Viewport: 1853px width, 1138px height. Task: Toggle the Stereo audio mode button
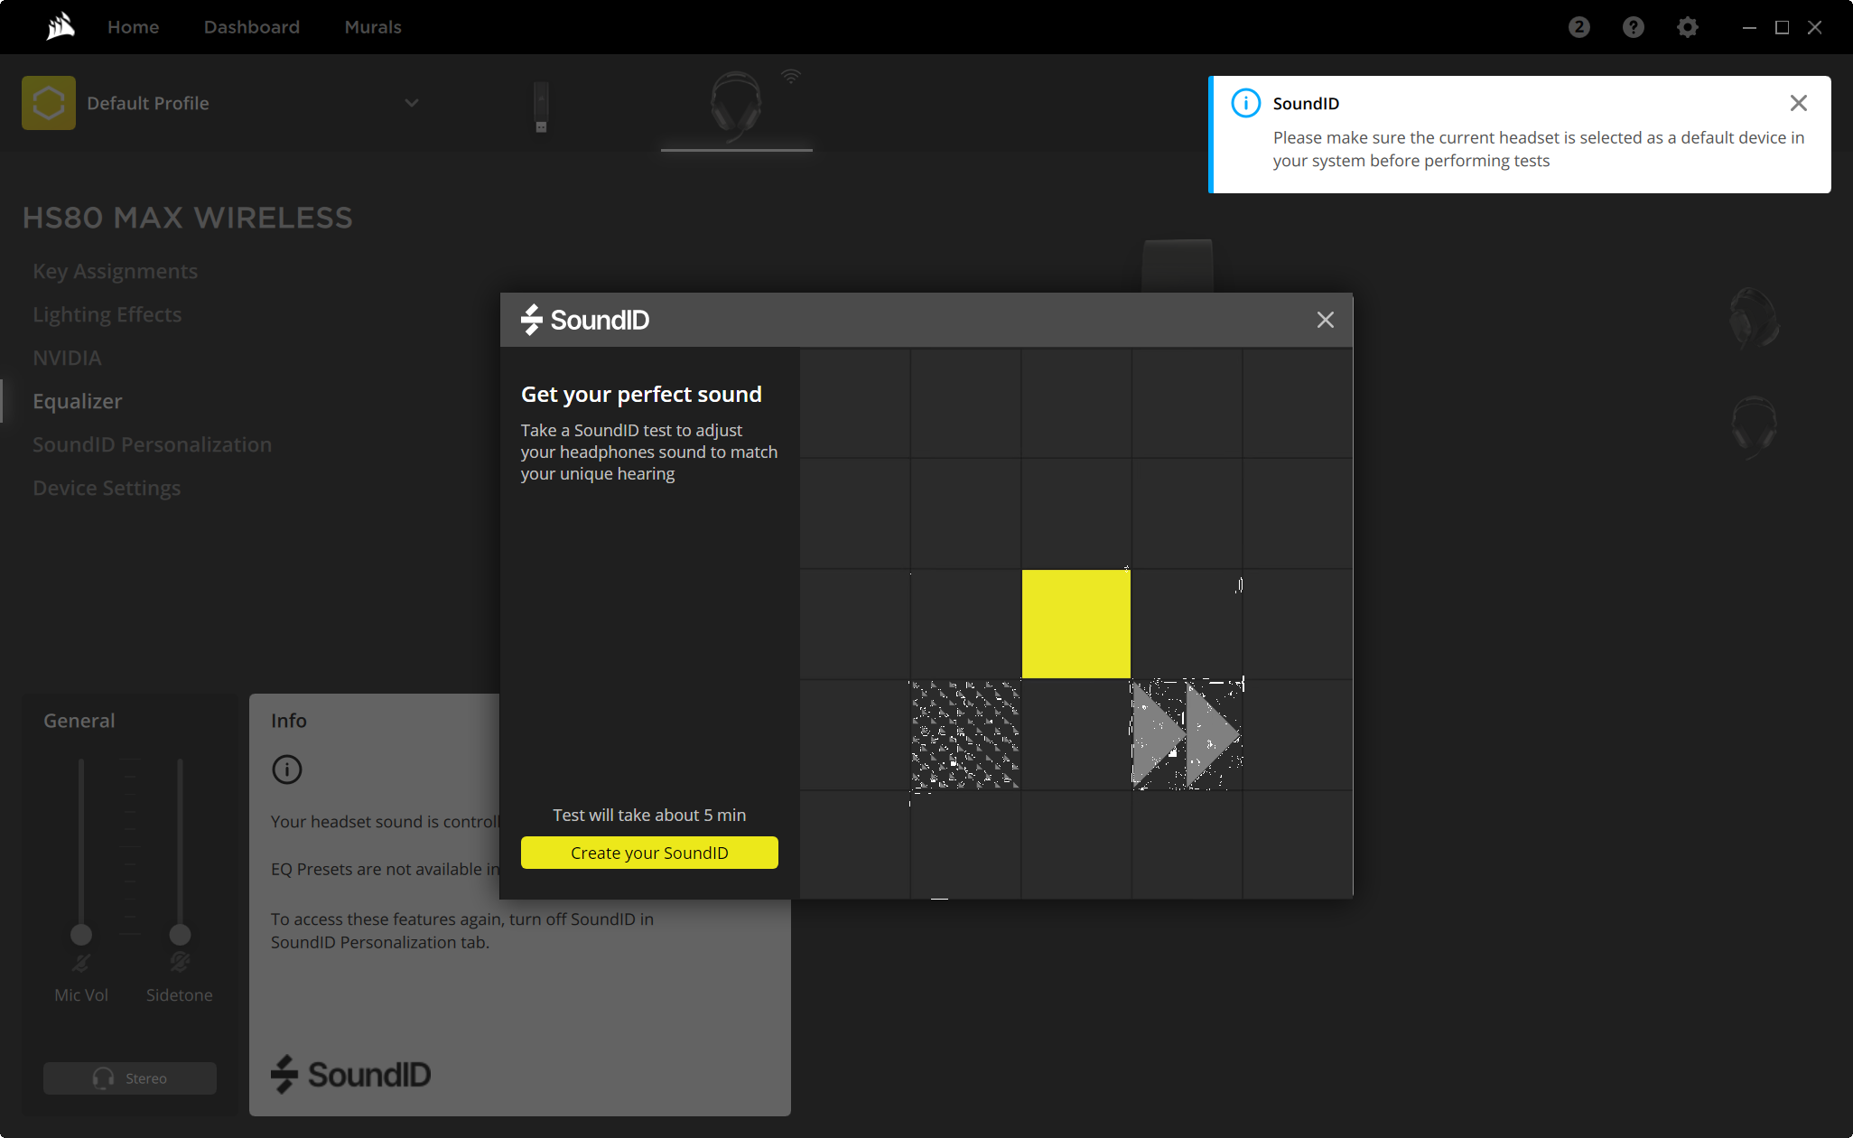click(x=130, y=1078)
